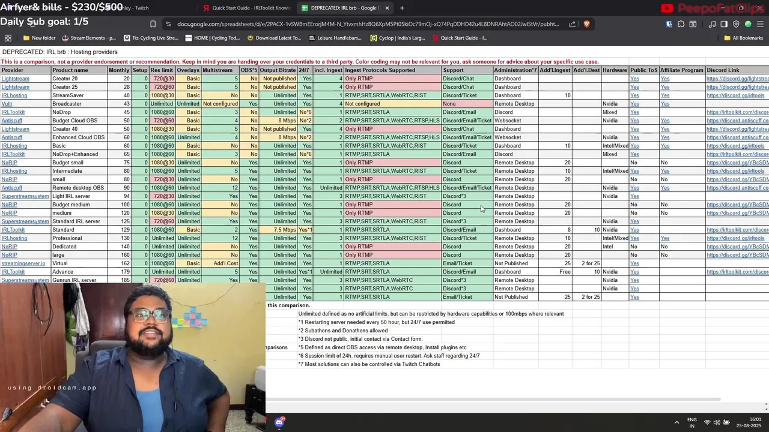Switch to the Quick Start Guide IRLToolkit tab

tap(247, 8)
